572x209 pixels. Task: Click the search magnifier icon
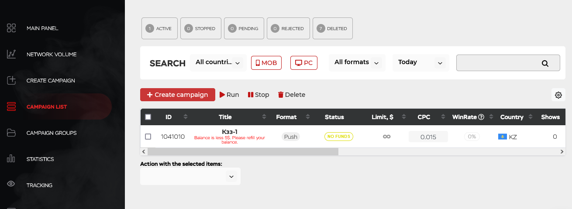(x=545, y=63)
